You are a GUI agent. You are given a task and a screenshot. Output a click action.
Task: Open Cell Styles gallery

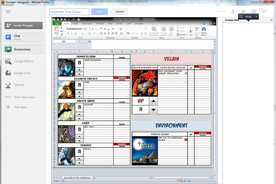click(171, 31)
